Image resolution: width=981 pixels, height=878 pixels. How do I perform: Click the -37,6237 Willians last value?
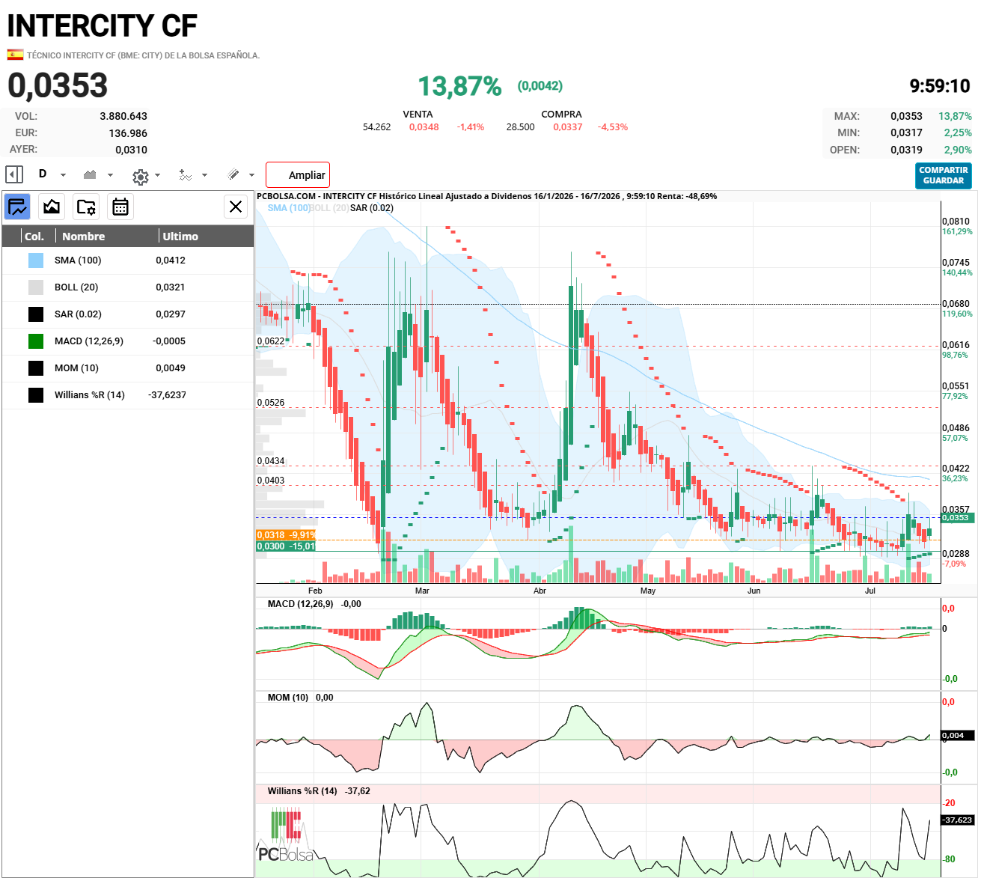pyautogui.click(x=168, y=395)
